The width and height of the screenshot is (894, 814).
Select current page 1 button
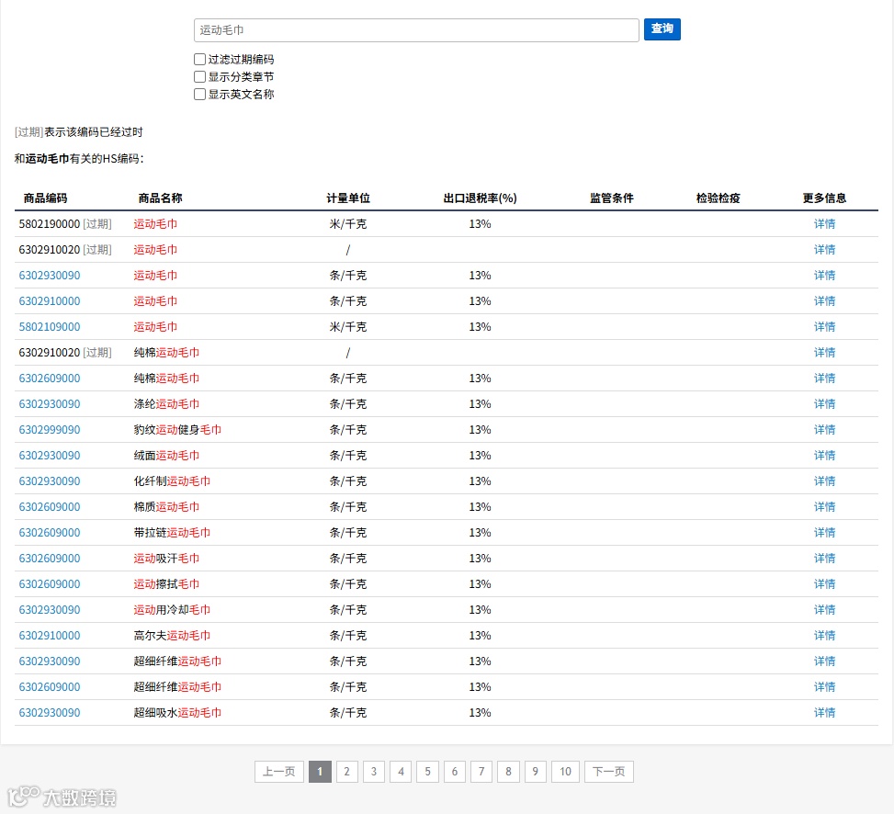(x=320, y=772)
